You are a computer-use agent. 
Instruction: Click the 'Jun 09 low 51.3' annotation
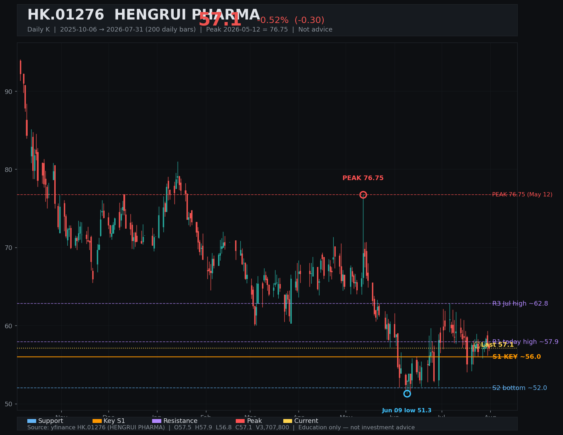click(407, 411)
